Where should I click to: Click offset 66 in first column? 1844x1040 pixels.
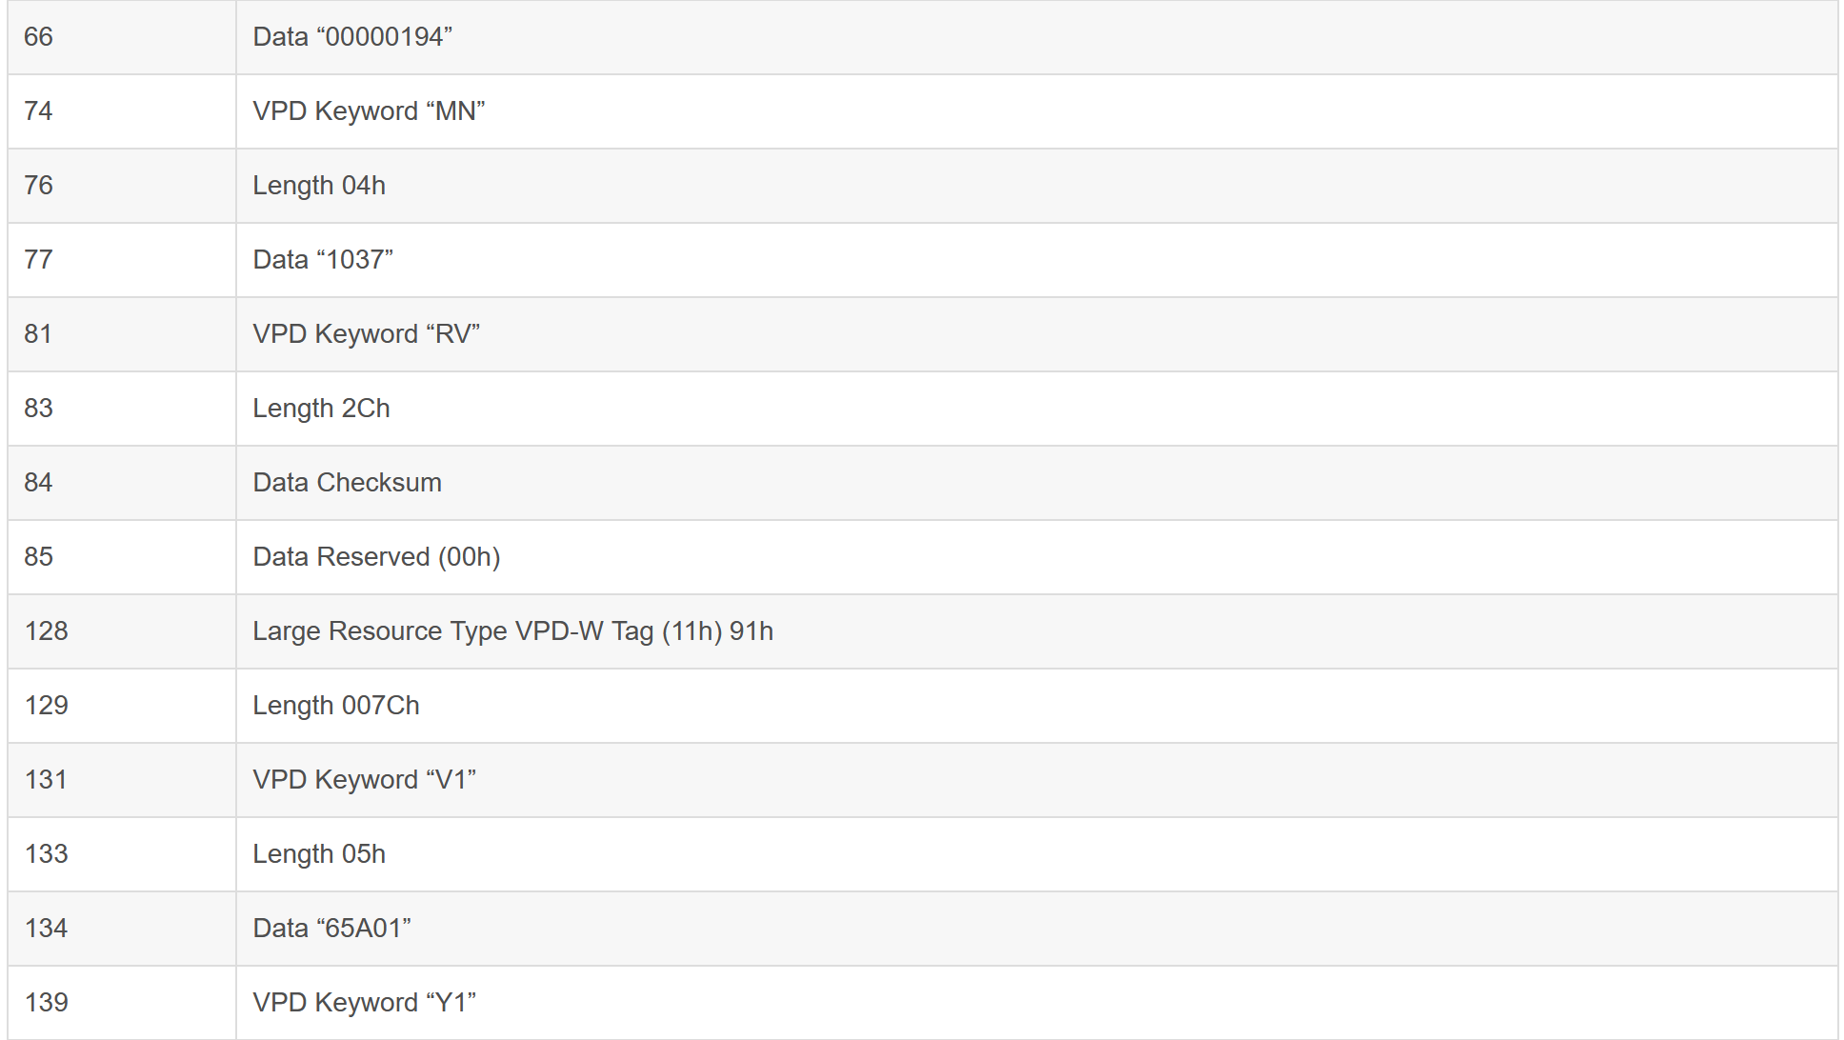click(39, 37)
